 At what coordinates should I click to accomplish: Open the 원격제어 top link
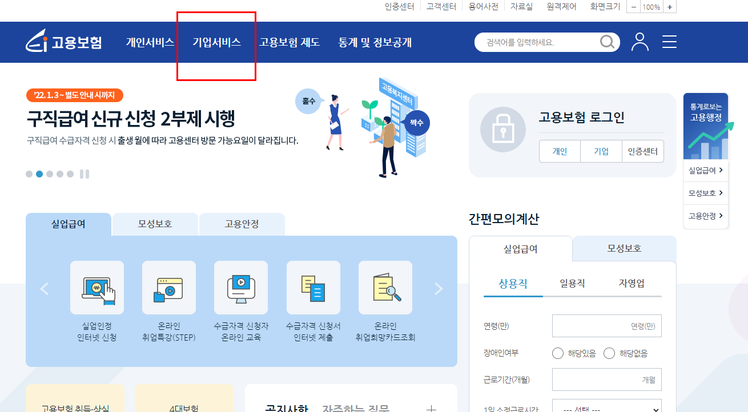[561, 7]
